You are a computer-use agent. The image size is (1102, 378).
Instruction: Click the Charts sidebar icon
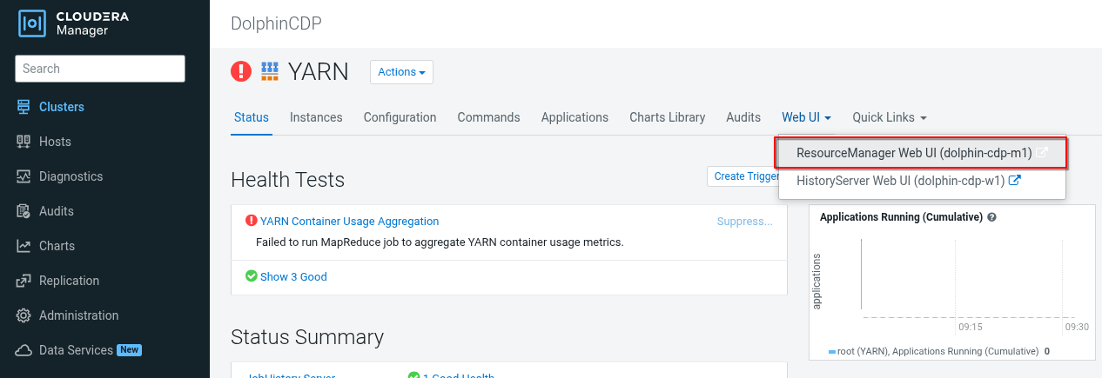(x=24, y=246)
